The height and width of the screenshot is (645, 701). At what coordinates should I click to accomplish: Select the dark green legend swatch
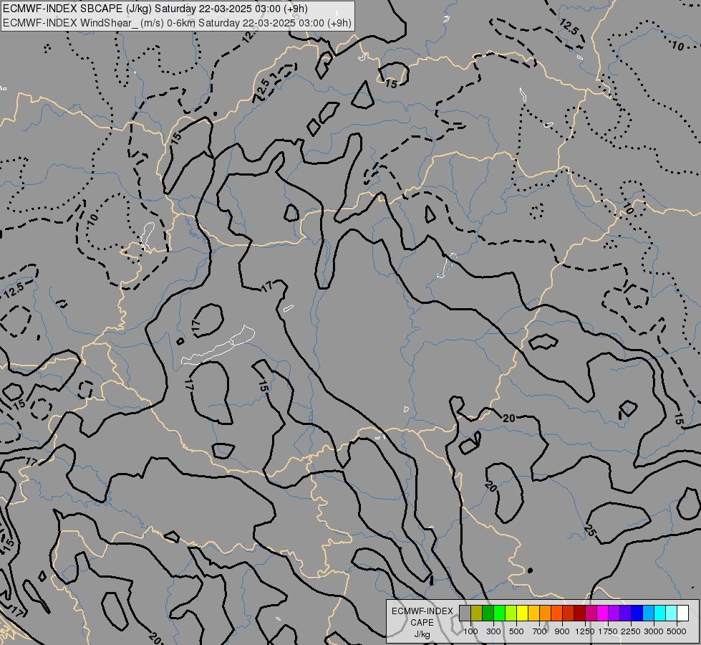click(x=488, y=613)
